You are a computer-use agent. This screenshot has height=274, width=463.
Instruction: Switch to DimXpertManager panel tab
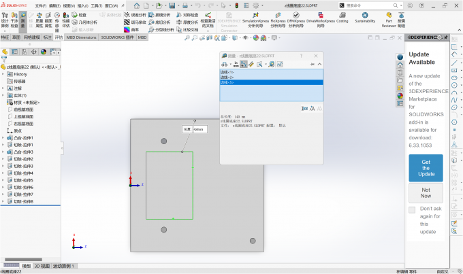click(x=34, y=52)
